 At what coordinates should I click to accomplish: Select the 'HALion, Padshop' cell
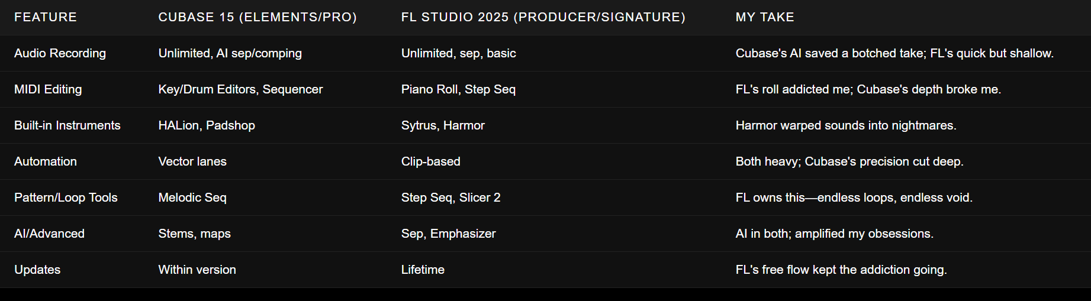coord(207,125)
